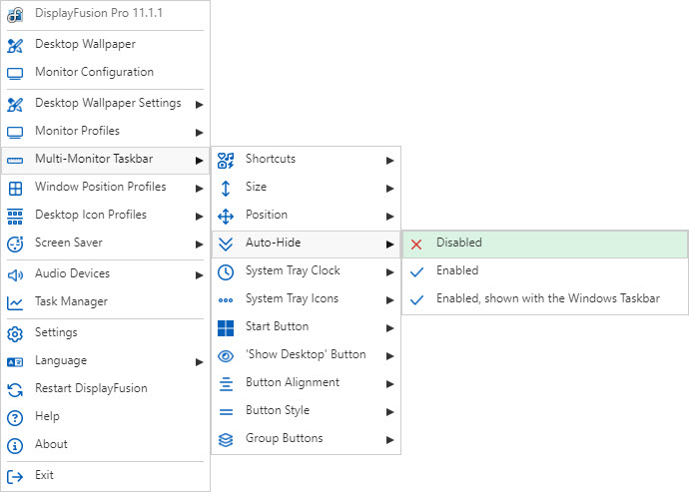Click the Desktop Wallpaper image icon
The width and height of the screenshot is (689, 492).
[15, 45]
